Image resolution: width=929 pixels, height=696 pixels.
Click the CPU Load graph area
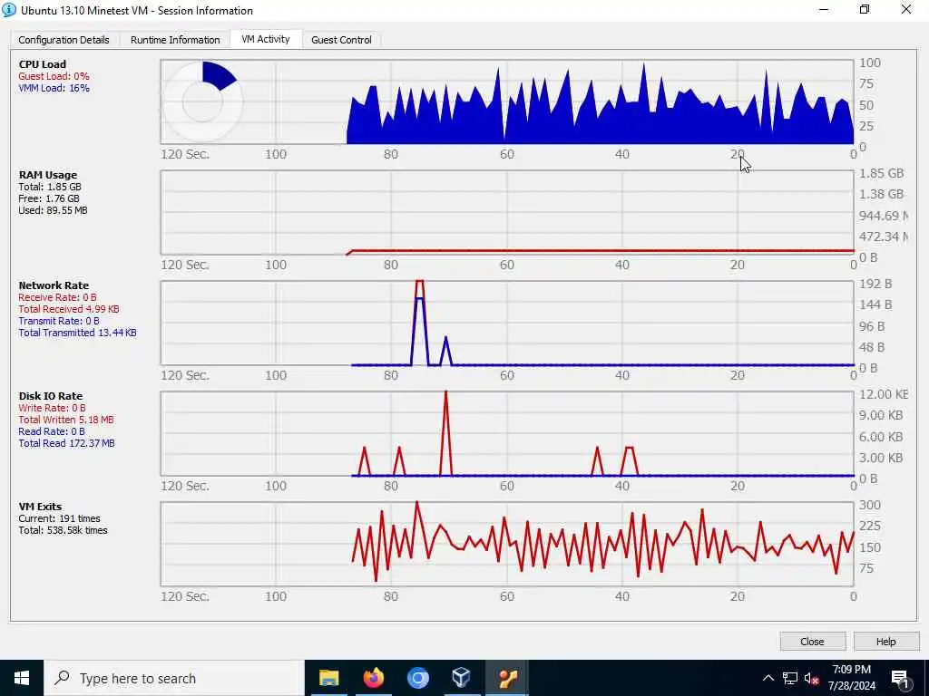pos(506,101)
